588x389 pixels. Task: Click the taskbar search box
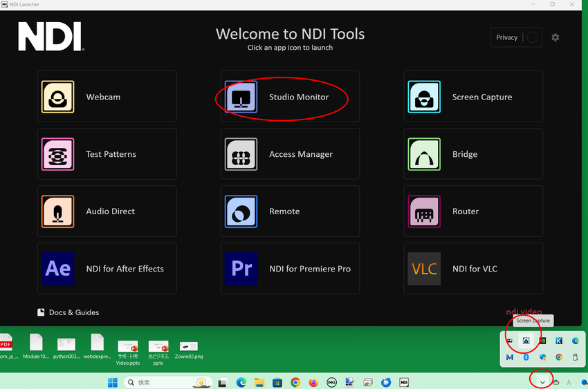tap(167, 382)
